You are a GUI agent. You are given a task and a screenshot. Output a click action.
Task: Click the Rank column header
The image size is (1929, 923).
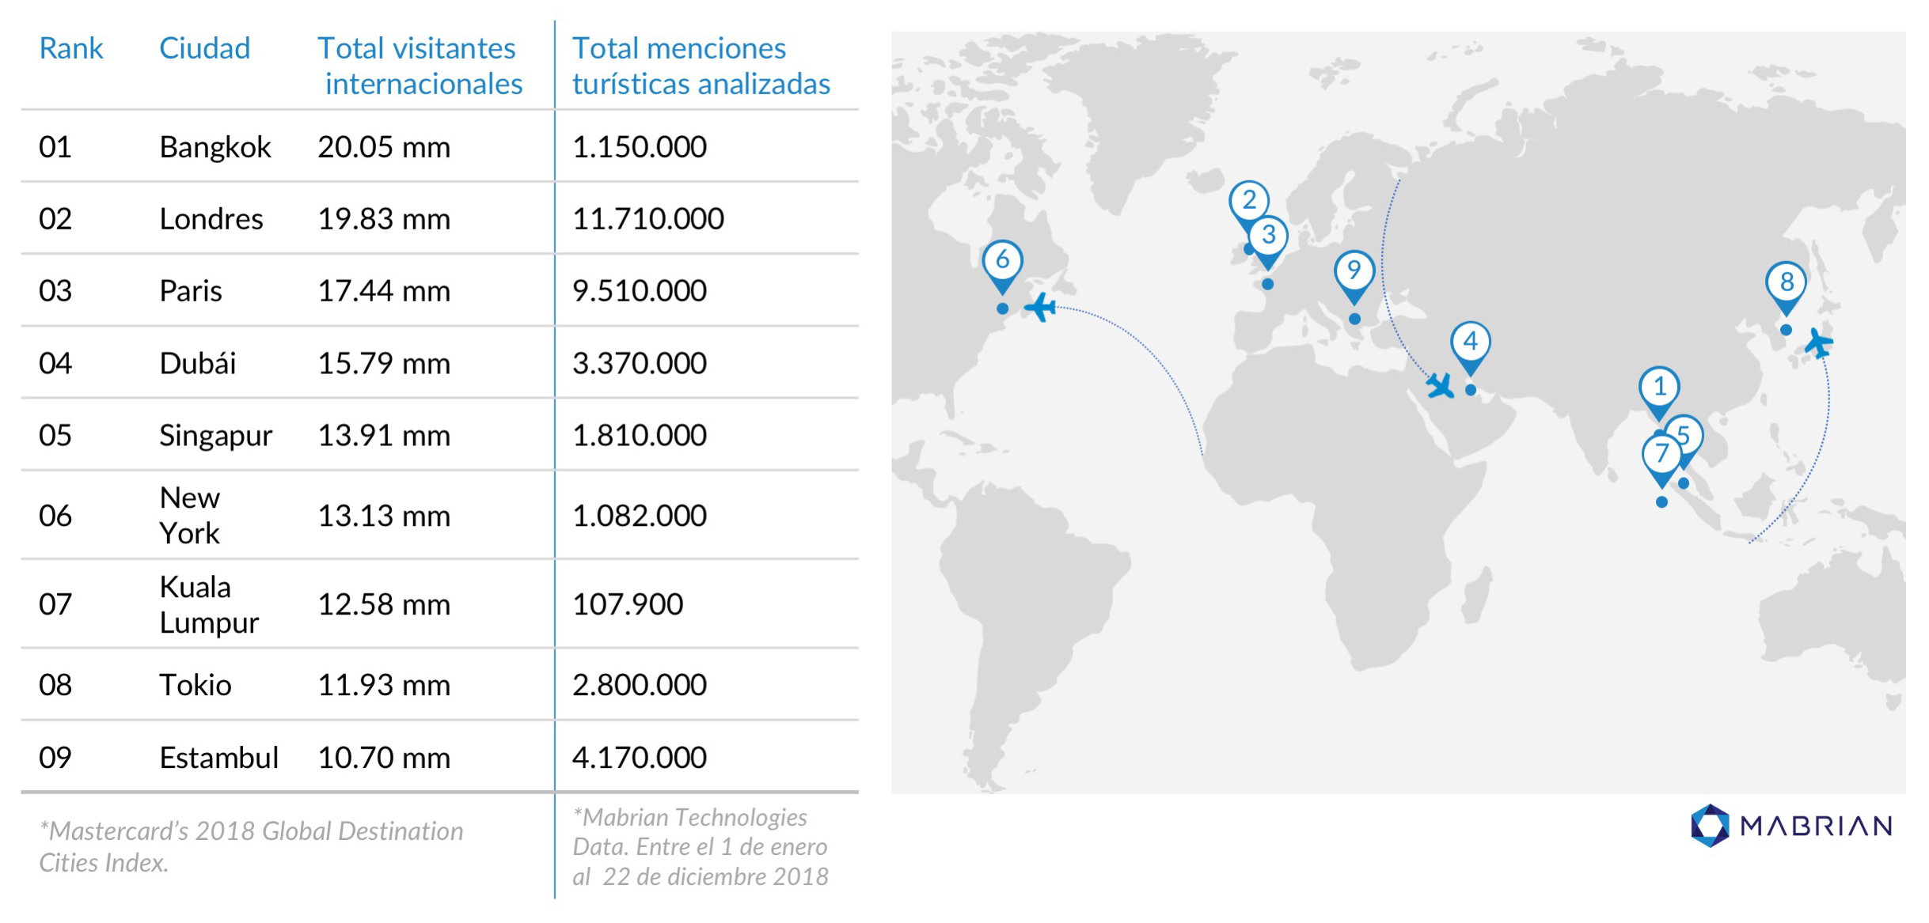[x=70, y=49]
